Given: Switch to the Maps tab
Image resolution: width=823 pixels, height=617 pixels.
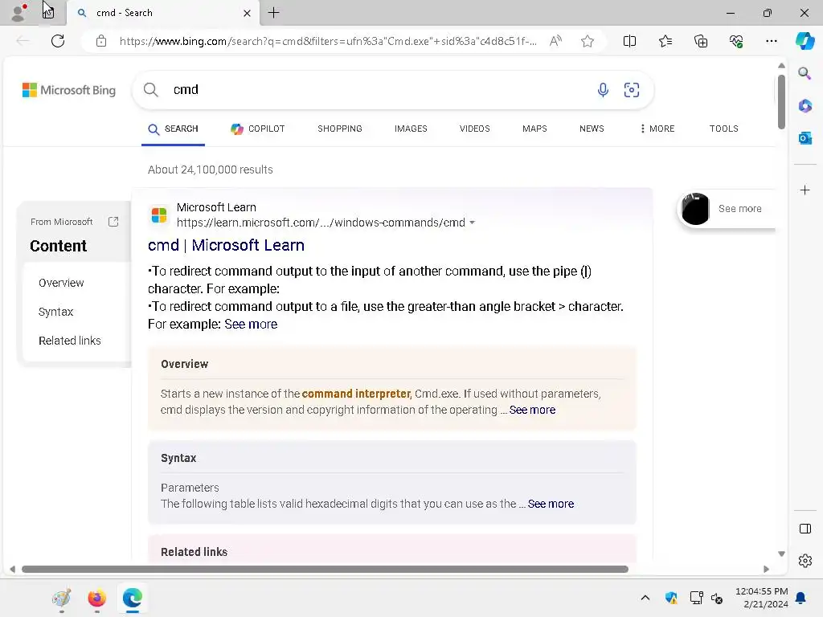Looking at the screenshot, I should pos(534,129).
